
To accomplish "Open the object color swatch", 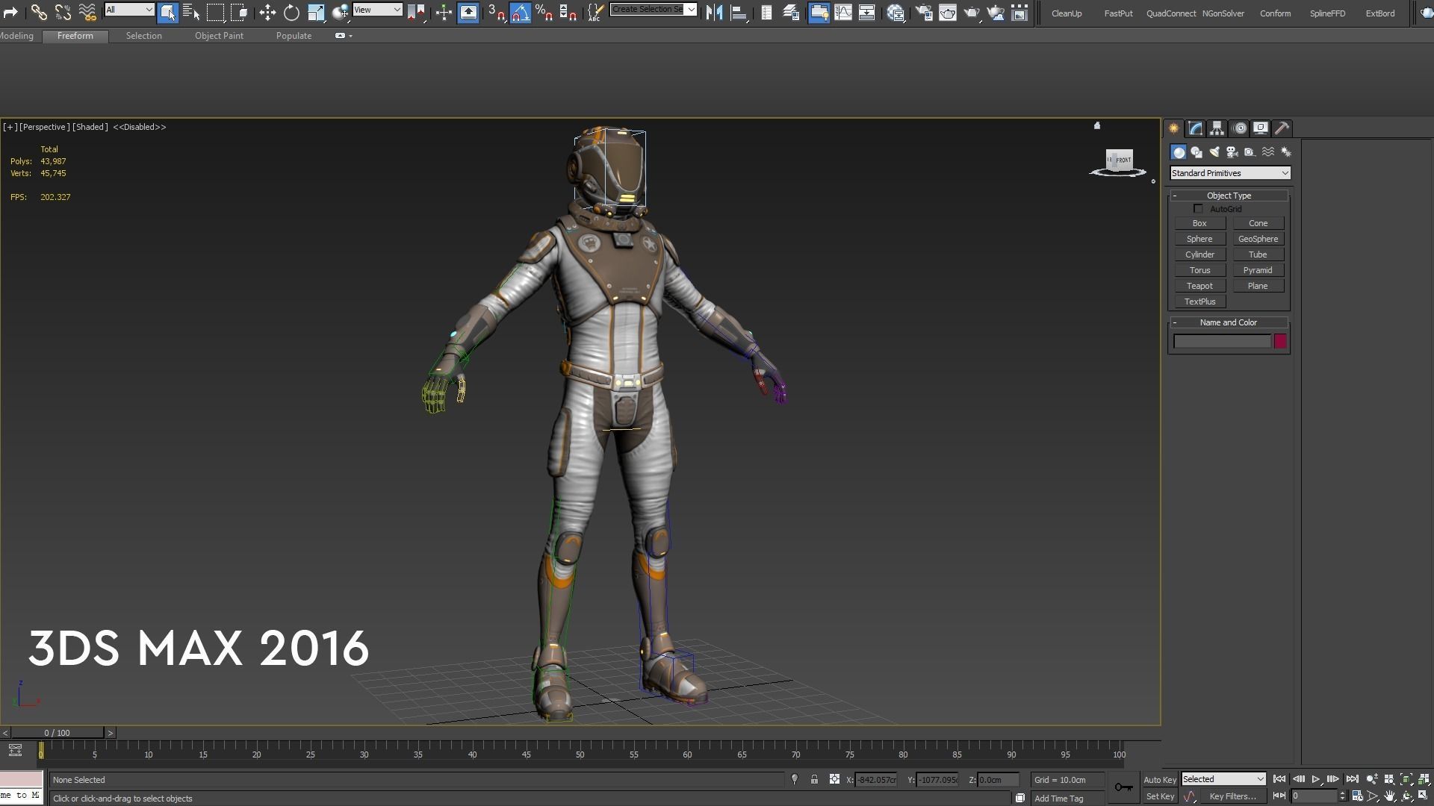I will [x=1280, y=341].
